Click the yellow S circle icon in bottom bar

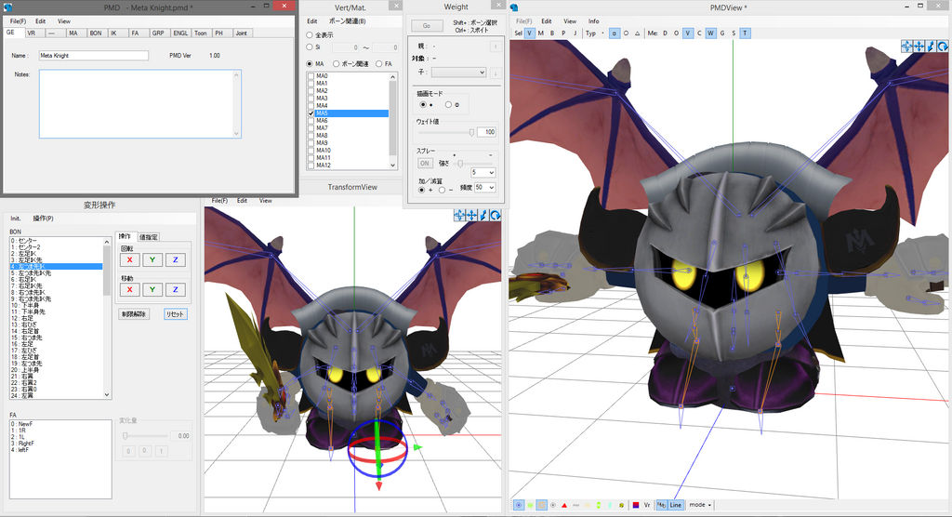click(622, 505)
